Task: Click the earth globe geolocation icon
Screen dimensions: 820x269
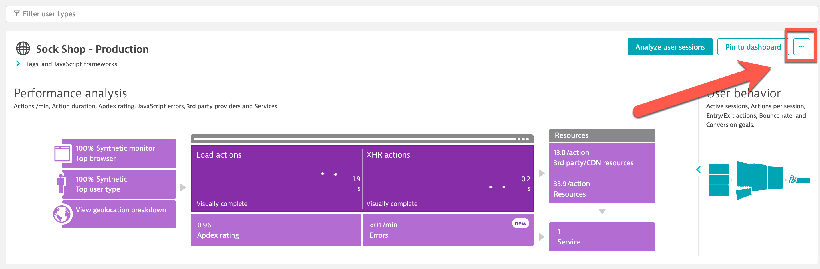Action: pyautogui.click(x=62, y=214)
